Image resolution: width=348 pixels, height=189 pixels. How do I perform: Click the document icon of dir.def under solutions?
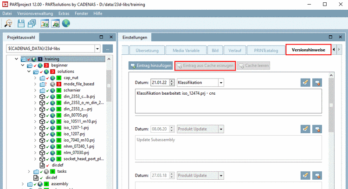(x=42, y=165)
